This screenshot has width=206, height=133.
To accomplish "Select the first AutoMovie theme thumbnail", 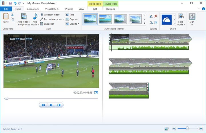I will point(90,19).
